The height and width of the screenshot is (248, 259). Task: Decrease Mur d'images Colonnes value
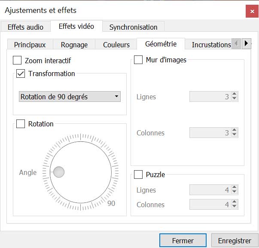tap(234, 135)
